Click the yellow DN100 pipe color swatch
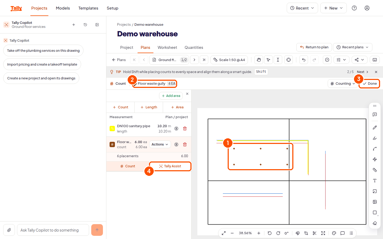The image size is (383, 239). click(x=112, y=129)
